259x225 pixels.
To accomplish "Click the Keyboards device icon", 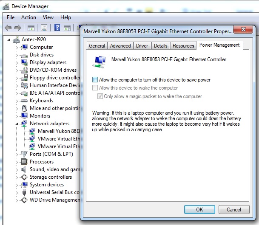I will [x=24, y=101].
